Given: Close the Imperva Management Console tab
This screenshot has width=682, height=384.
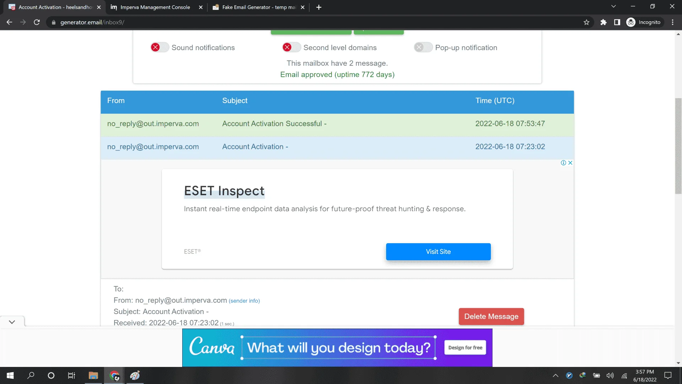Looking at the screenshot, I should pos(201,7).
